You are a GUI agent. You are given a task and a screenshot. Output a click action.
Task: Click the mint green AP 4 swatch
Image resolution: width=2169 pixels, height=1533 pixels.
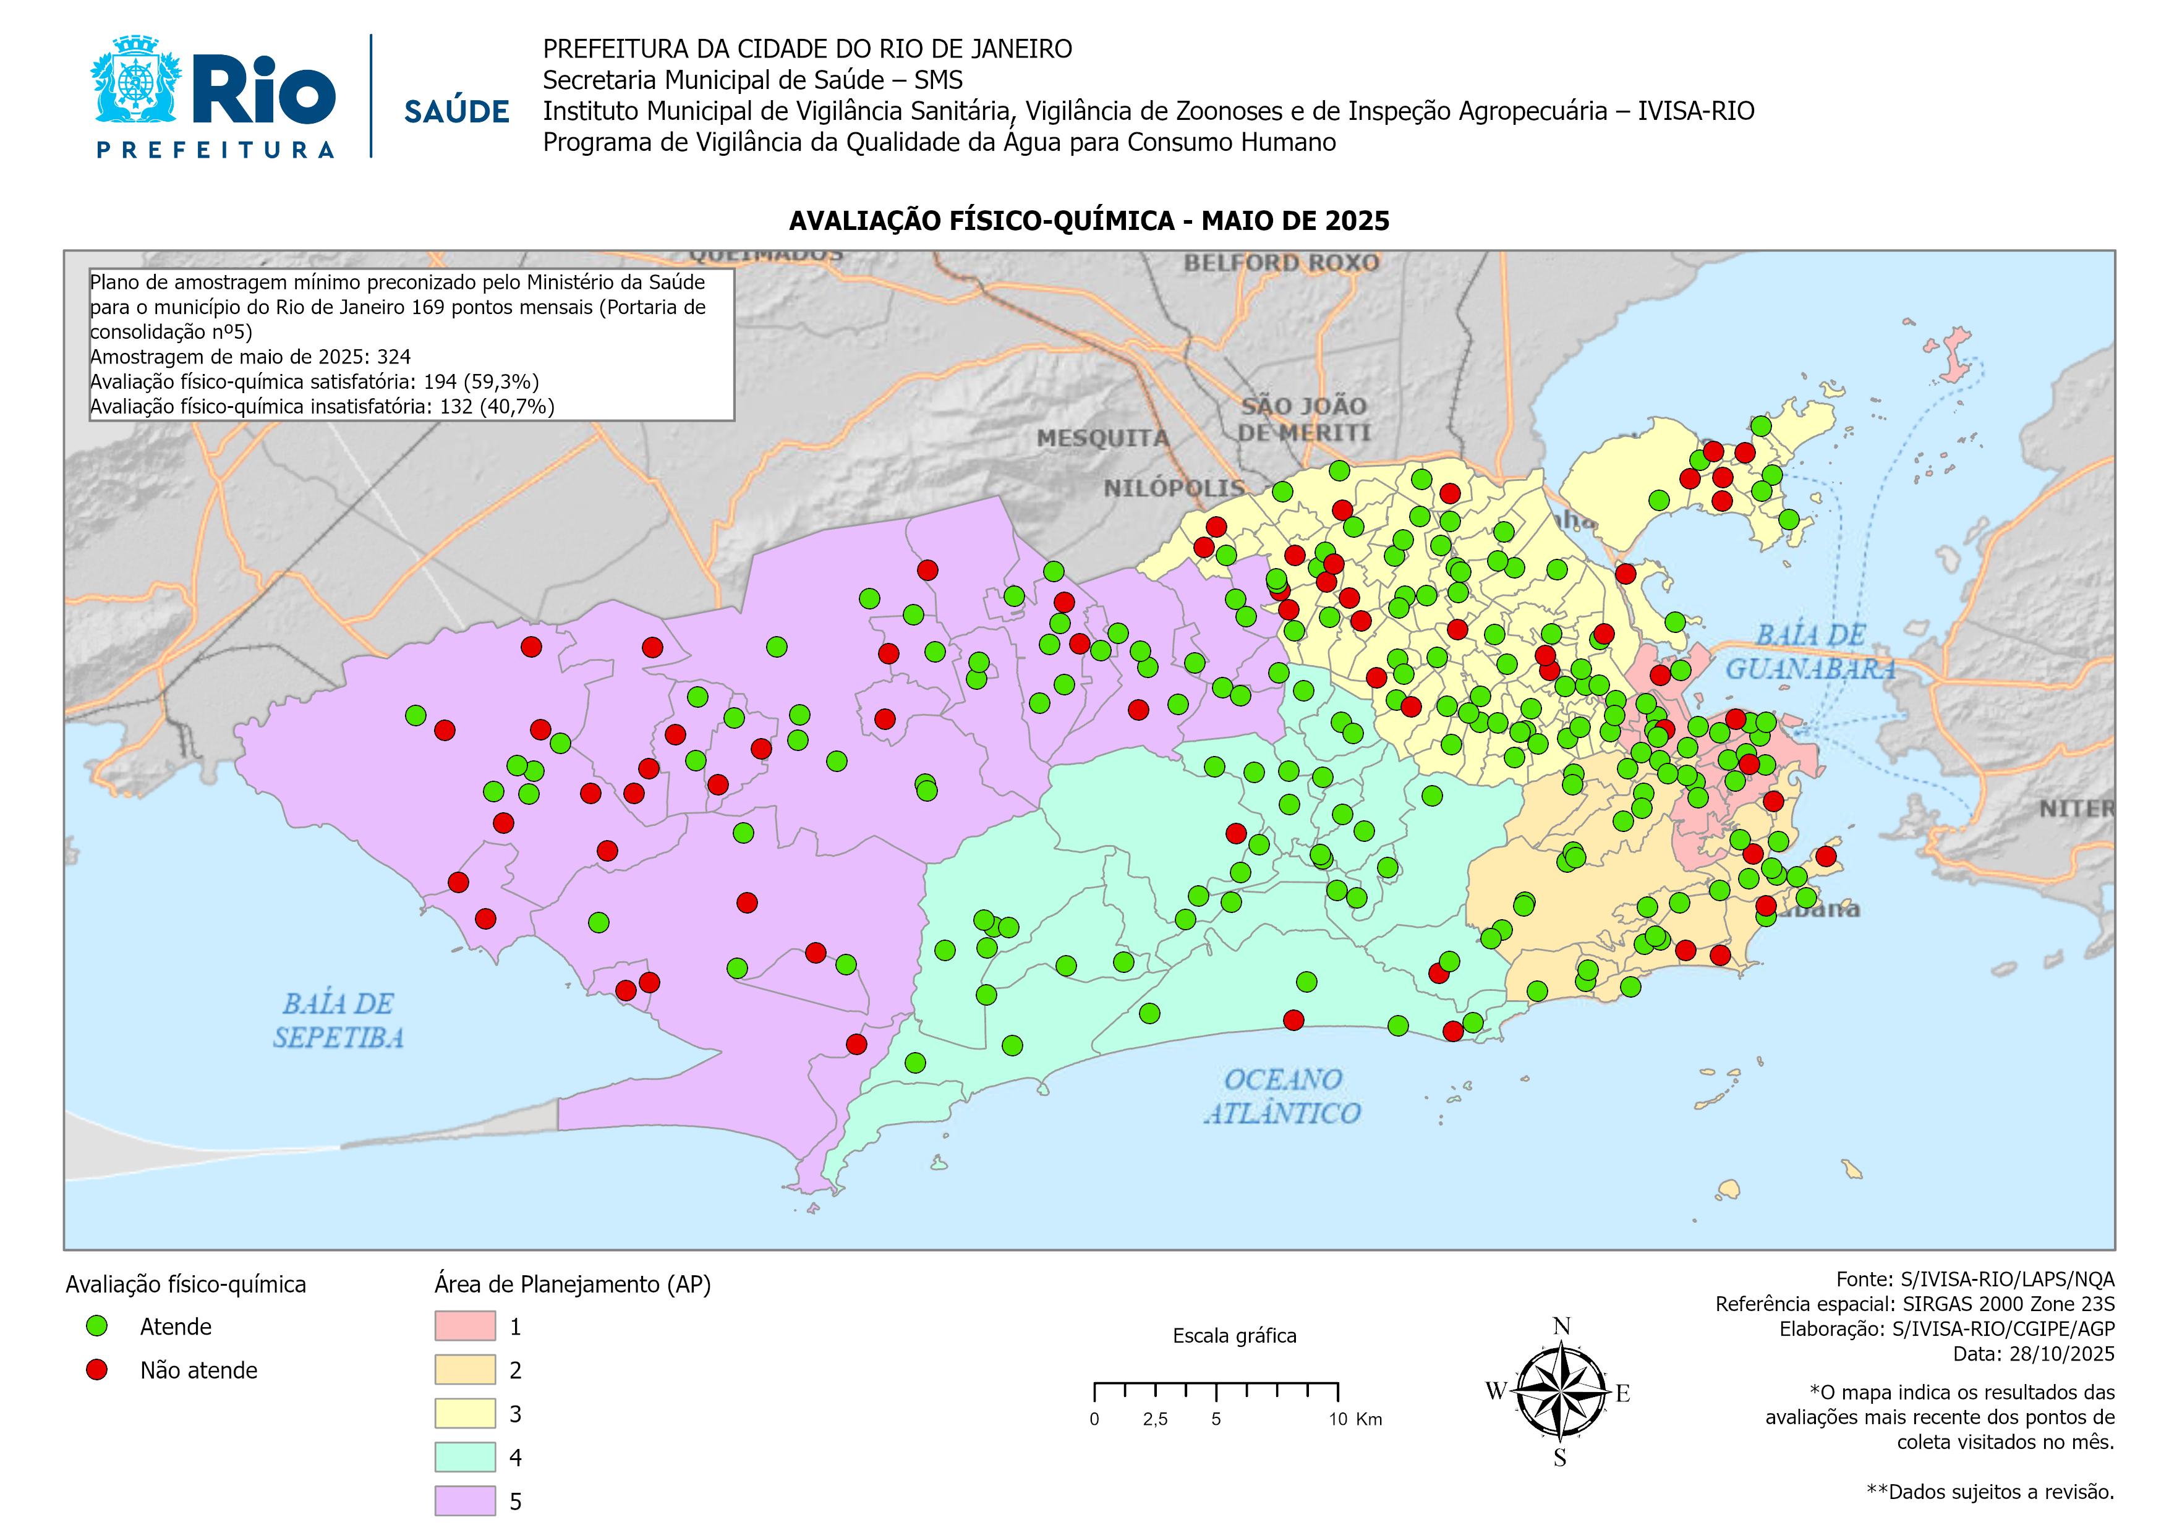tap(465, 1458)
